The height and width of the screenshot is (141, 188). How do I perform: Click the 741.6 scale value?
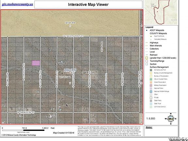tap(24, 128)
